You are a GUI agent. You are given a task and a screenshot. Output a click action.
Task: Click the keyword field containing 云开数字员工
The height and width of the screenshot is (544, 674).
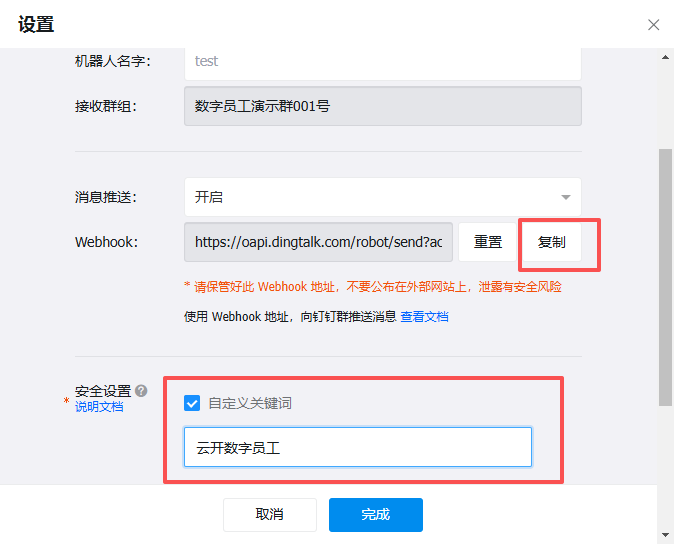tap(358, 448)
